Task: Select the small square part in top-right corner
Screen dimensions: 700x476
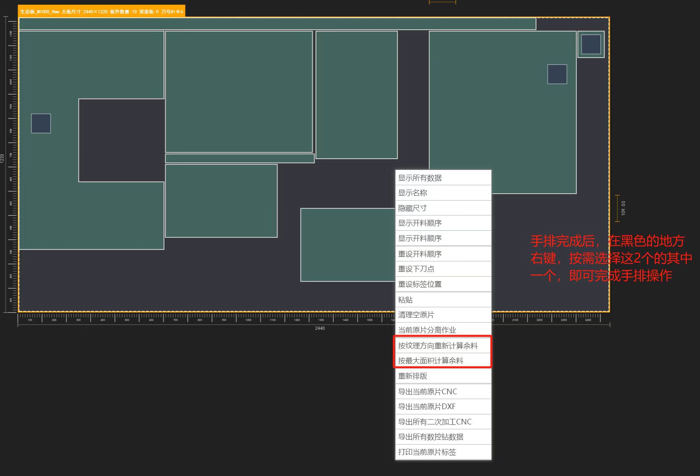Action: pos(591,44)
